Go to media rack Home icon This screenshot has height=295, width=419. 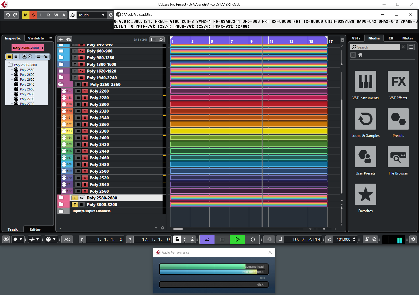(360, 55)
